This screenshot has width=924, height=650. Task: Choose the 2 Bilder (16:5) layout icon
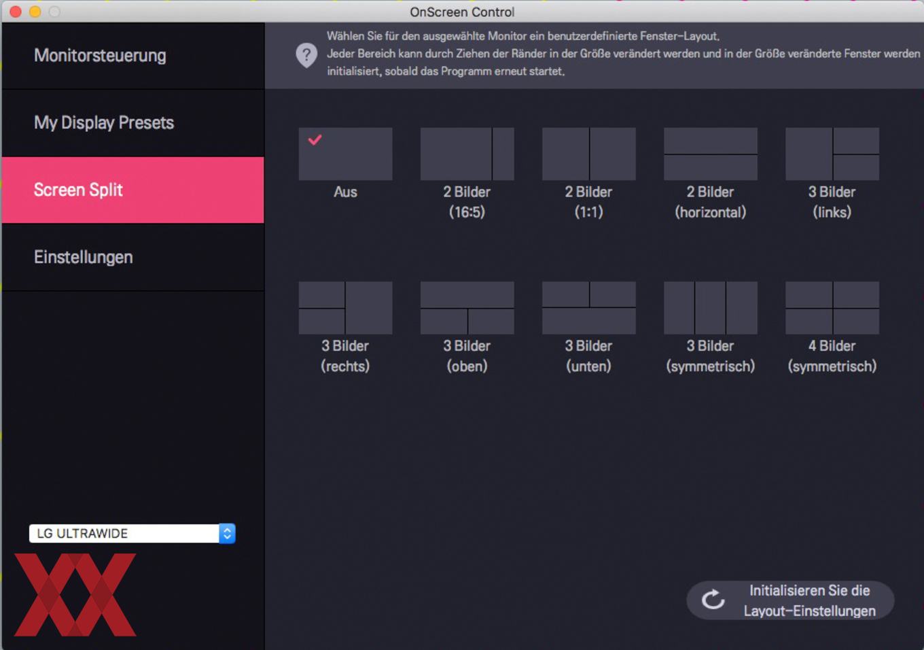point(467,154)
